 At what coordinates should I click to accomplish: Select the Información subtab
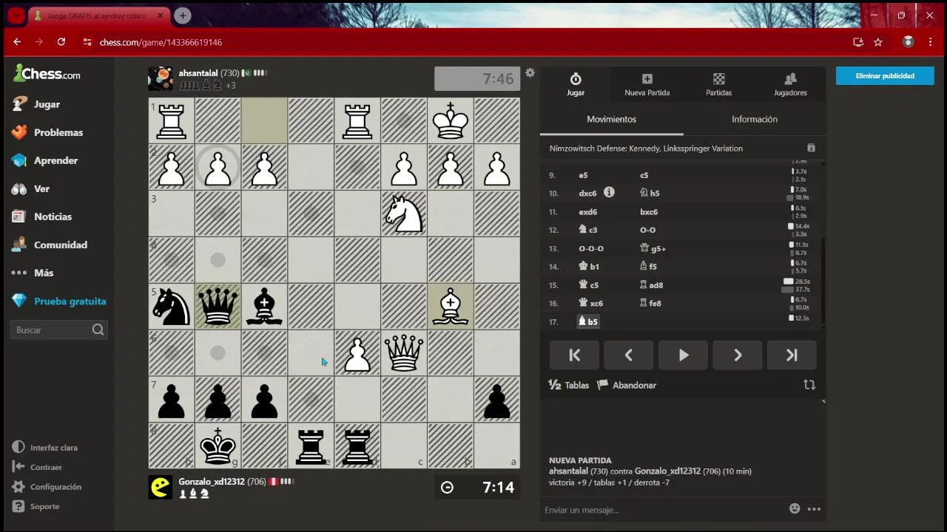(755, 119)
